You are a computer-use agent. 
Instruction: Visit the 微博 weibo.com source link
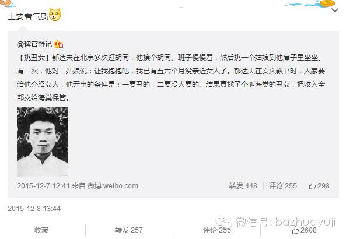(x=113, y=185)
